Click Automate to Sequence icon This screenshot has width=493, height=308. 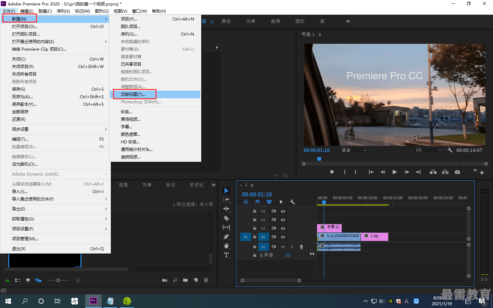[165, 280]
